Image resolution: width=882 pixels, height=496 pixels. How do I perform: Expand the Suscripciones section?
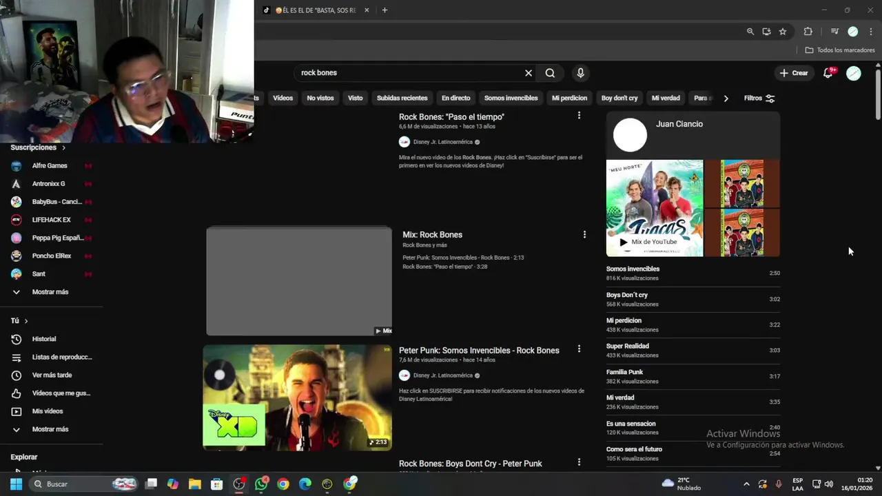pyautogui.click(x=38, y=147)
